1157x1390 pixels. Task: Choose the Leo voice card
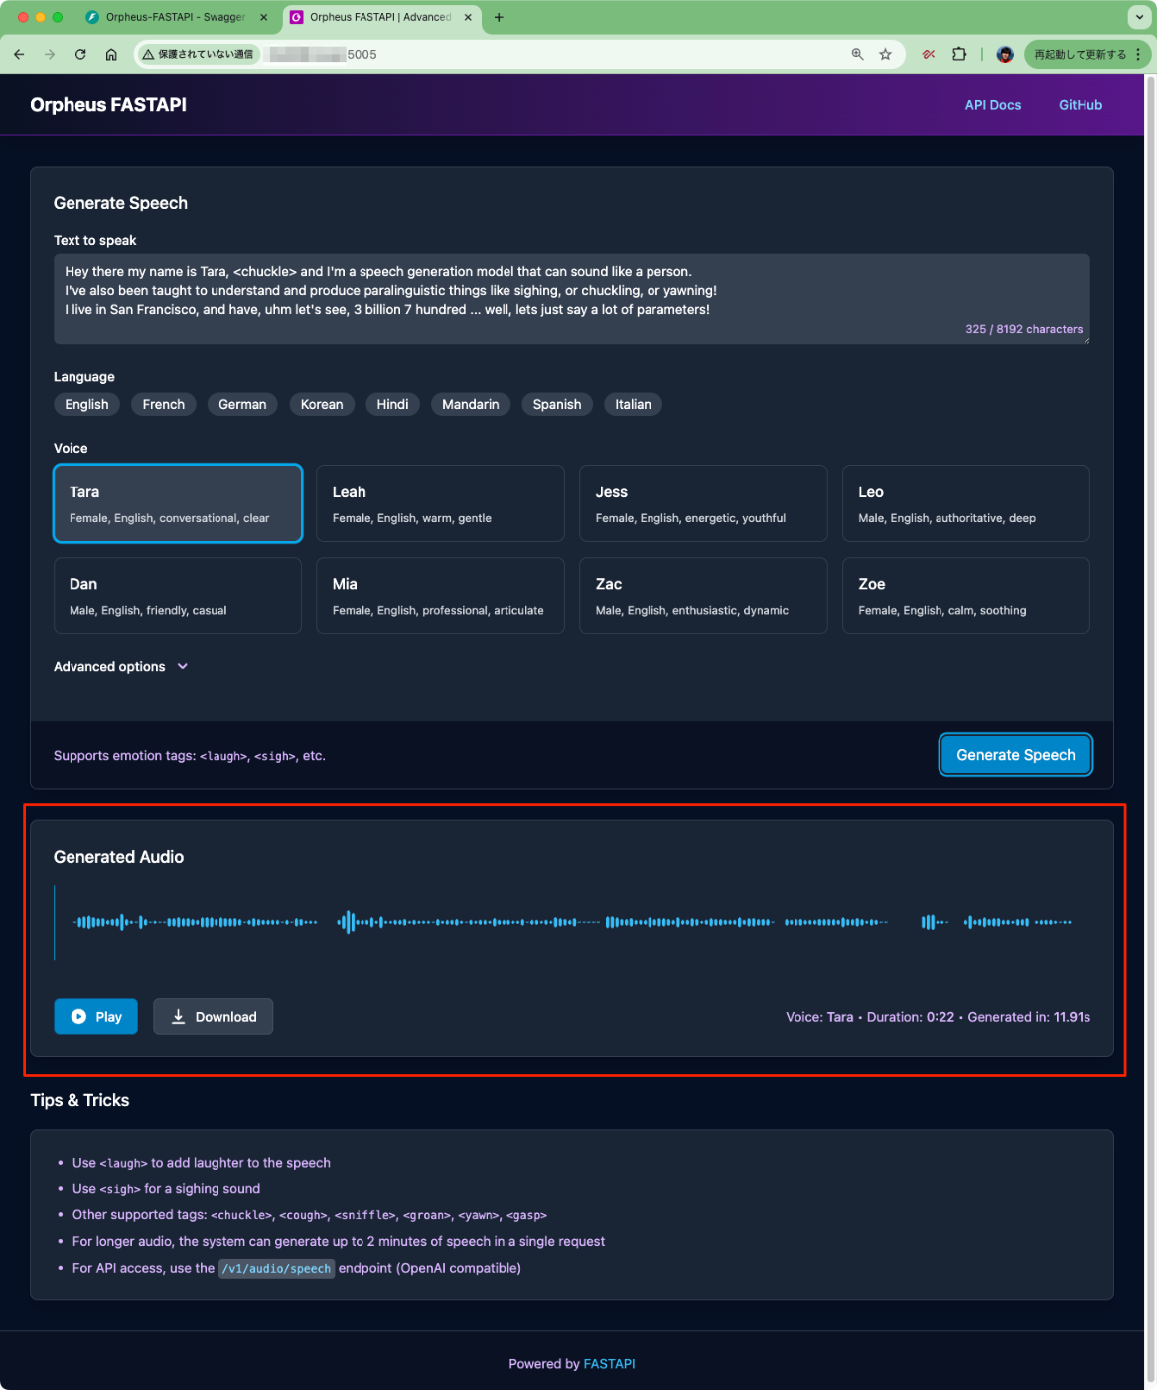[x=966, y=503]
